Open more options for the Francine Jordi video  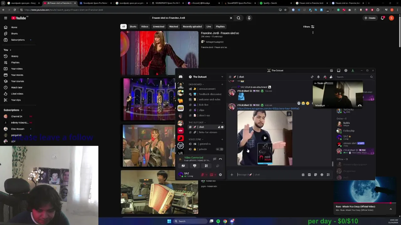[x=313, y=32]
